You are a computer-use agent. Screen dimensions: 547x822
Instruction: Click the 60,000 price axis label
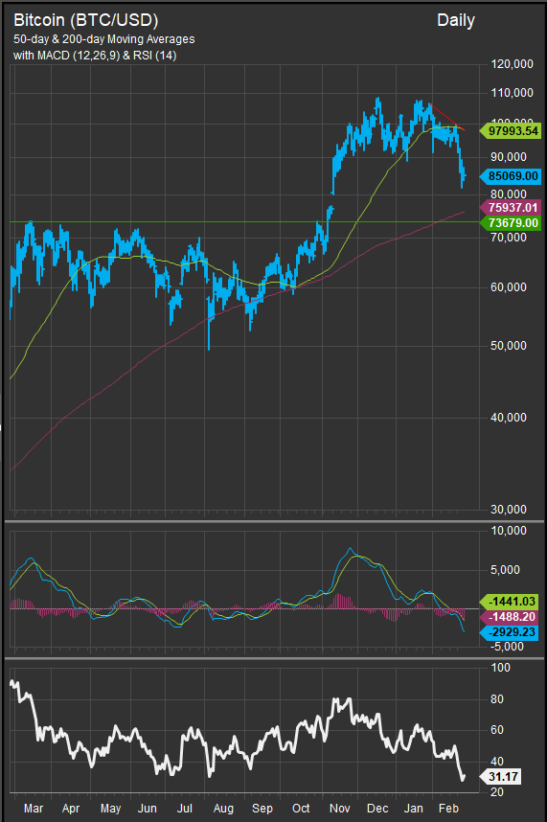coord(509,287)
